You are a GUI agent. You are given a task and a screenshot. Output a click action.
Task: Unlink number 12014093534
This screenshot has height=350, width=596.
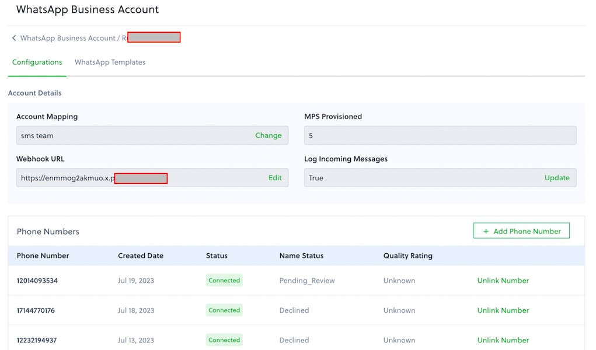[x=503, y=281]
